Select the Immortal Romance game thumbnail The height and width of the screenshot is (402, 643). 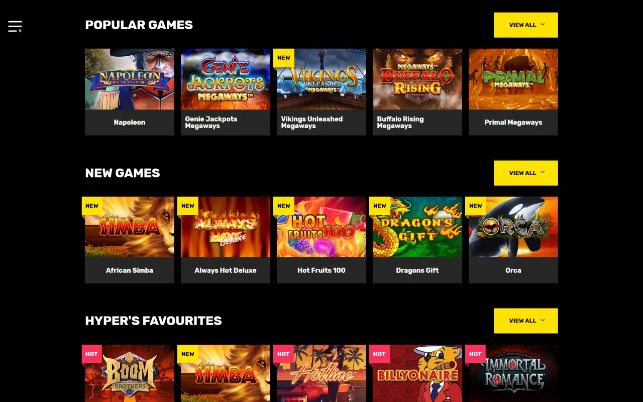[513, 373]
